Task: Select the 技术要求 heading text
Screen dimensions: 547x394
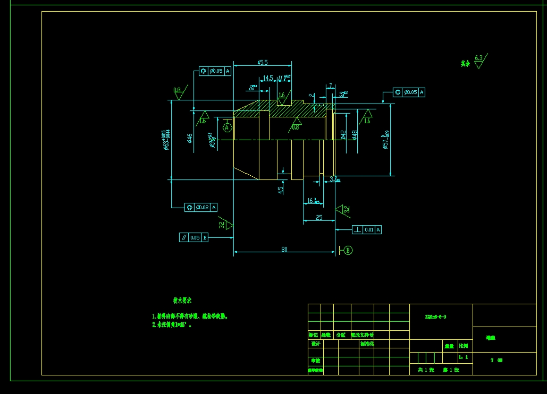Action: pyautogui.click(x=182, y=301)
